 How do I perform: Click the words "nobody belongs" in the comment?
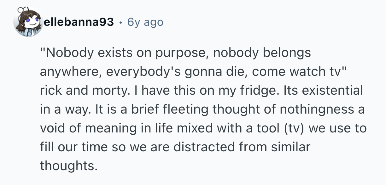coord(262,53)
